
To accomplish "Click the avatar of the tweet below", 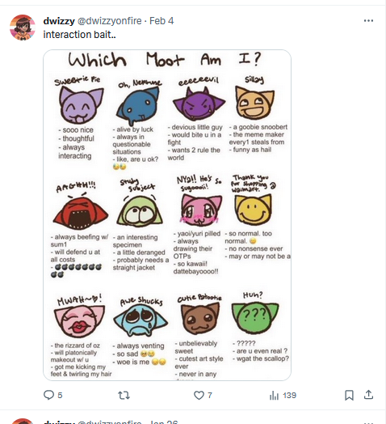I will pyautogui.click(x=23, y=422).
